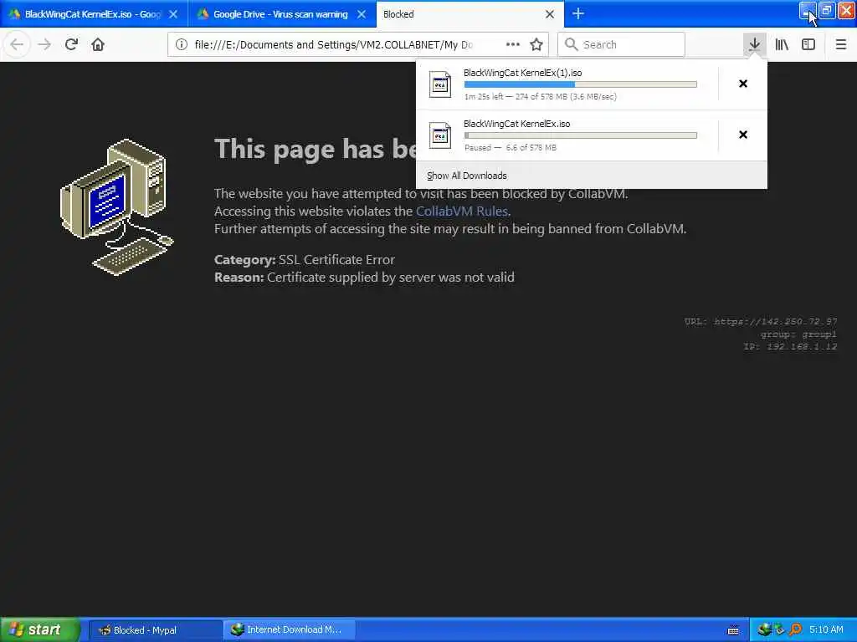Click 'Reason: Certificate supplied by server' text
The image size is (857, 642).
pyautogui.click(x=364, y=277)
